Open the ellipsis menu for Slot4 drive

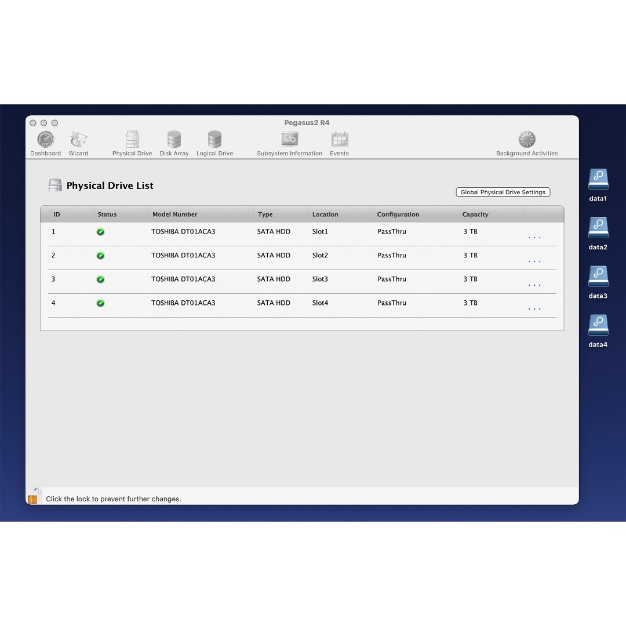tap(534, 309)
